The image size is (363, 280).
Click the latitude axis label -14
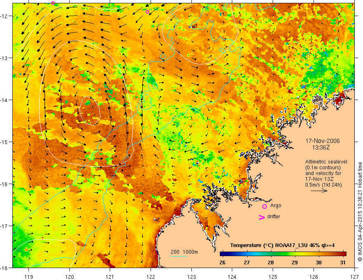(x=5, y=100)
